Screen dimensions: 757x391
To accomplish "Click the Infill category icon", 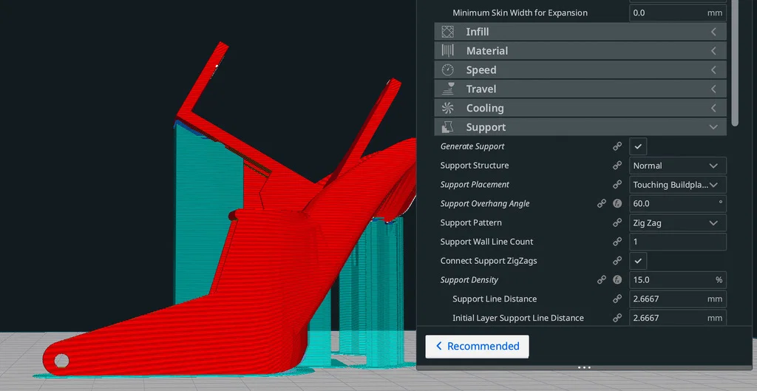I will click(447, 32).
